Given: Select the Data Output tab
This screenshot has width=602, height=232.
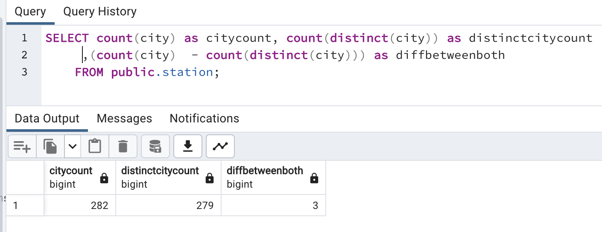Looking at the screenshot, I should click(x=47, y=118).
